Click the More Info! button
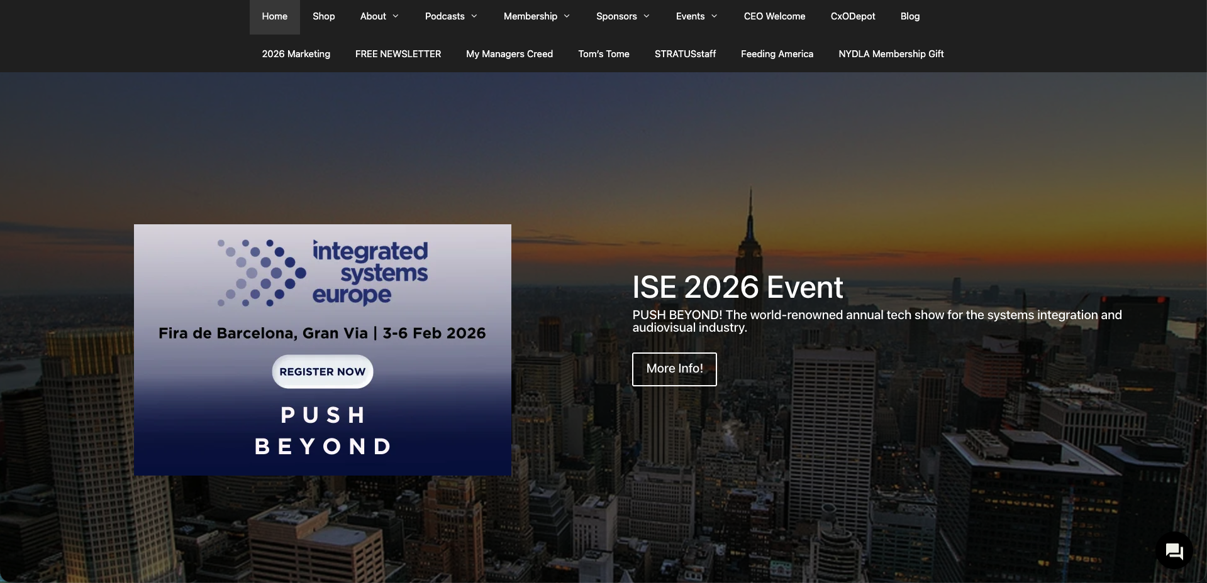1207x583 pixels. tap(674, 369)
